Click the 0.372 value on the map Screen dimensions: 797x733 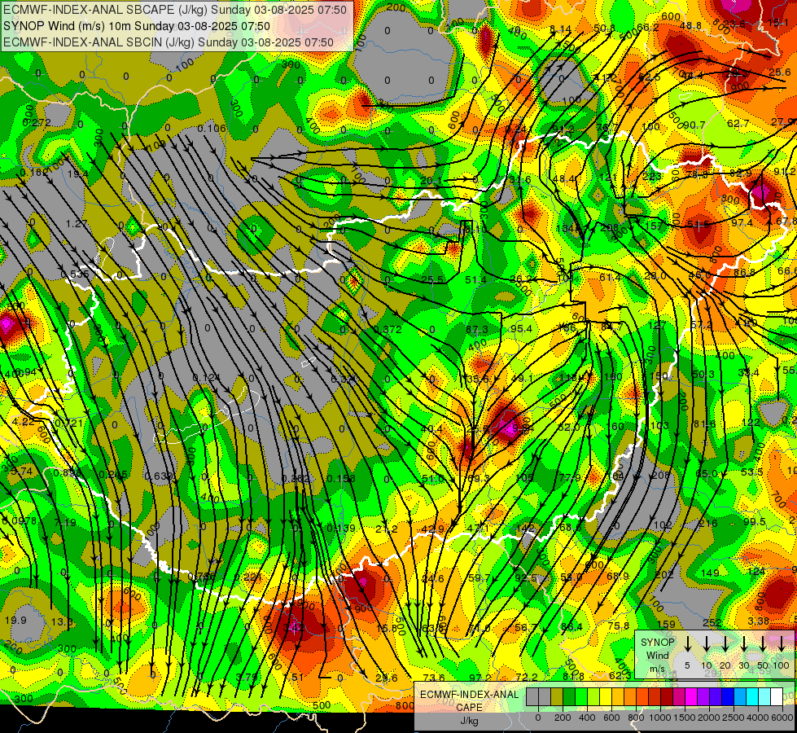[388, 329]
